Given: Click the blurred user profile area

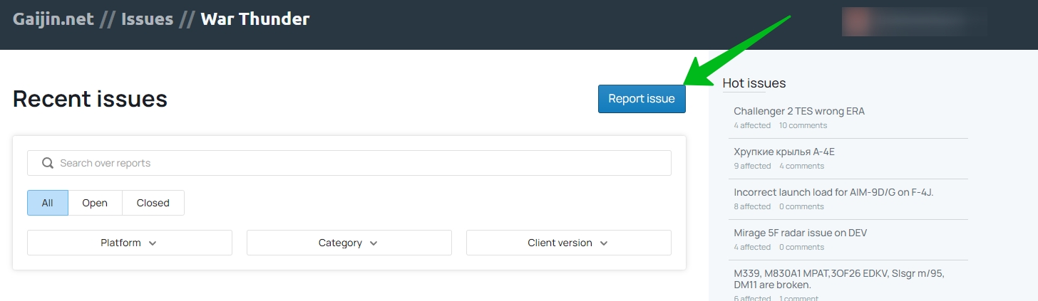Looking at the screenshot, I should 915,22.
